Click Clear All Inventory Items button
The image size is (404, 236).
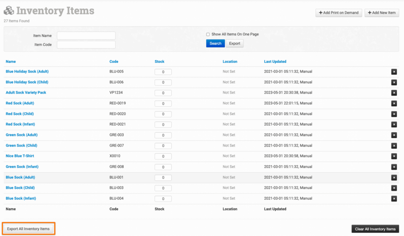pos(375,229)
